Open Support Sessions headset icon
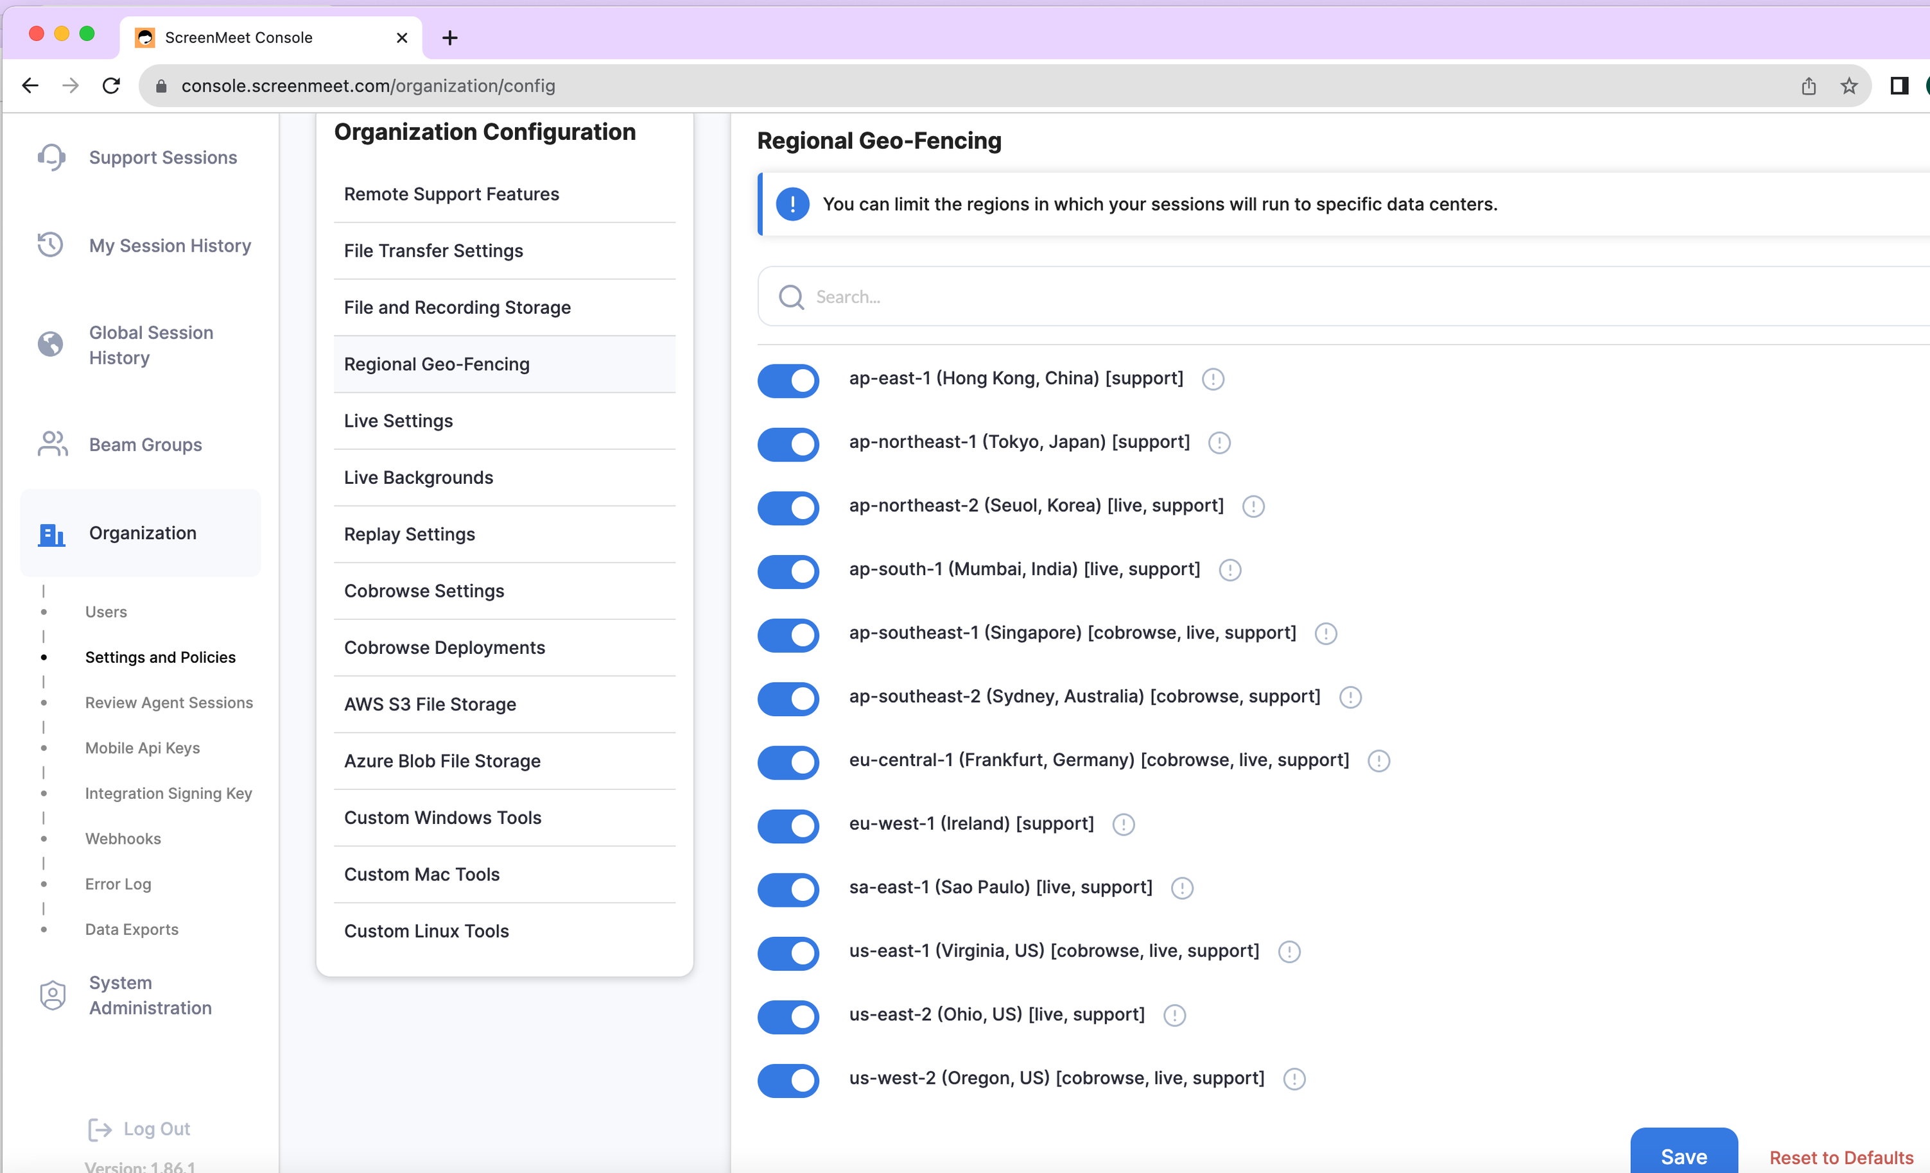This screenshot has height=1173, width=1930. coord(52,157)
